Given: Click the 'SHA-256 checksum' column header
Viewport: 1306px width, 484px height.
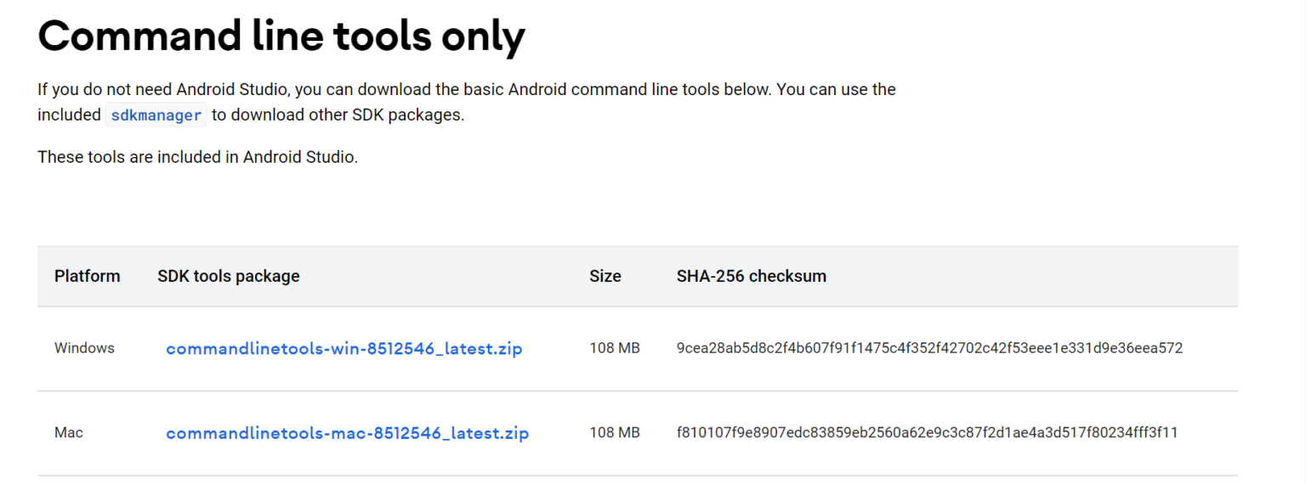Looking at the screenshot, I should tap(751, 276).
